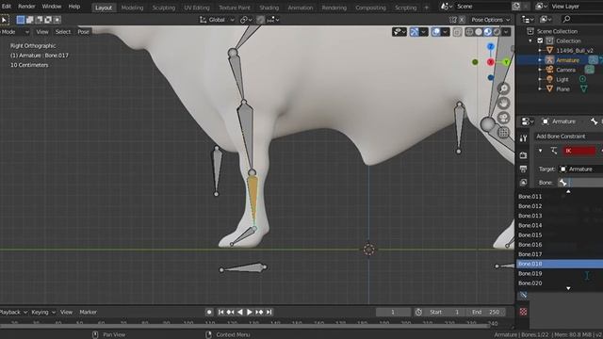Switch to the Modeling workspace tab
Image resolution: width=603 pixels, height=339 pixels.
(x=132, y=8)
